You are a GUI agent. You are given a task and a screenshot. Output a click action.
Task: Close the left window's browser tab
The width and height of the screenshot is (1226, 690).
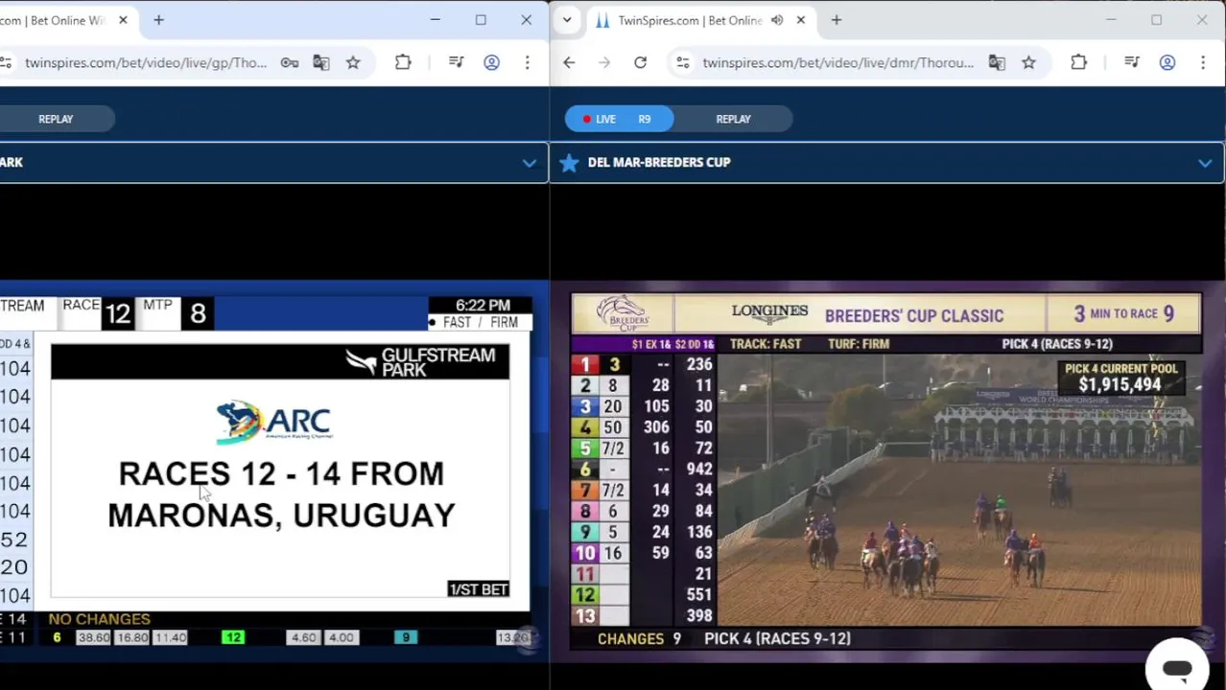point(123,20)
